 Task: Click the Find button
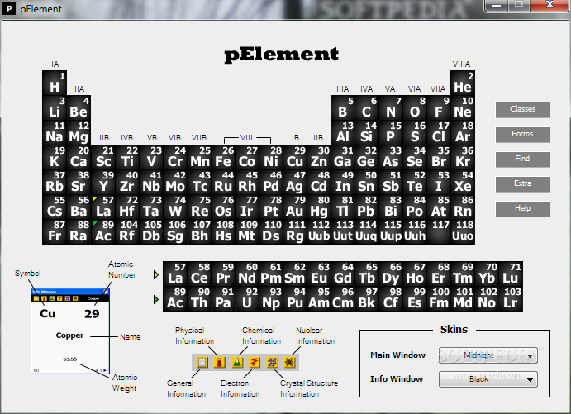tap(522, 159)
